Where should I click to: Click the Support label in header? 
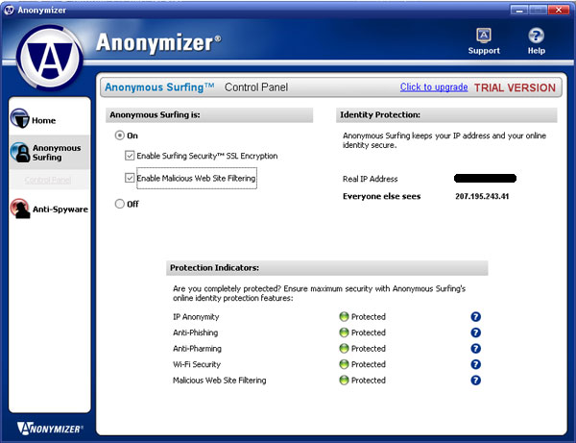point(484,50)
